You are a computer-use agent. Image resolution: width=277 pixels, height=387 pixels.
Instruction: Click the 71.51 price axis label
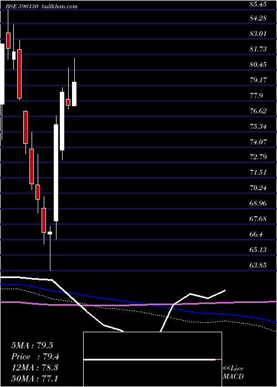[x=258, y=172]
